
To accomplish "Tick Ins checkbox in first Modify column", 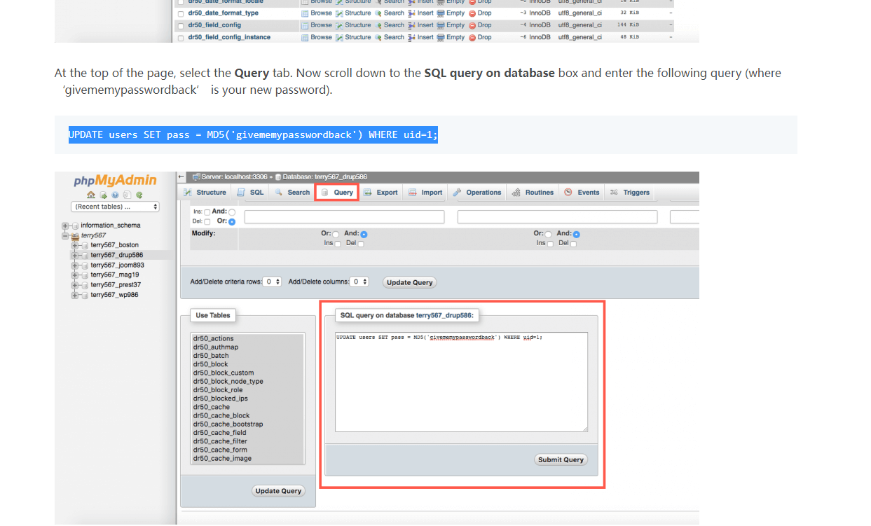I will point(338,244).
